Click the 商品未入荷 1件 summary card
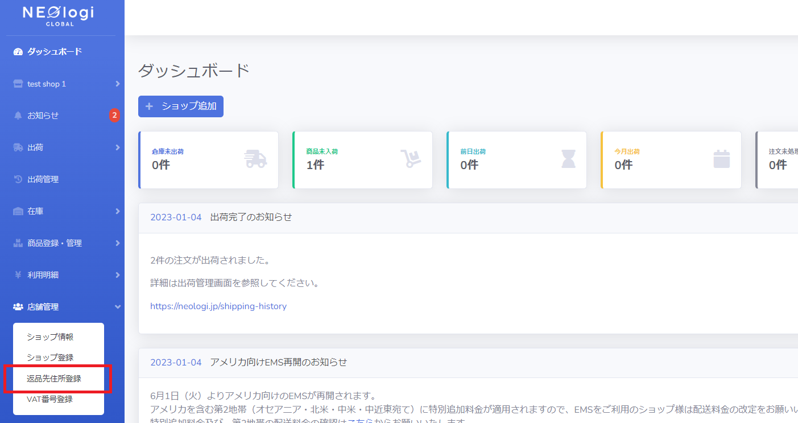798x423 pixels. pos(362,160)
